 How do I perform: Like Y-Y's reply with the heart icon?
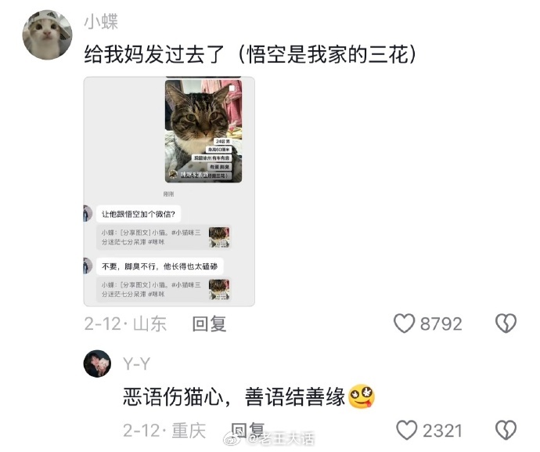click(x=406, y=430)
